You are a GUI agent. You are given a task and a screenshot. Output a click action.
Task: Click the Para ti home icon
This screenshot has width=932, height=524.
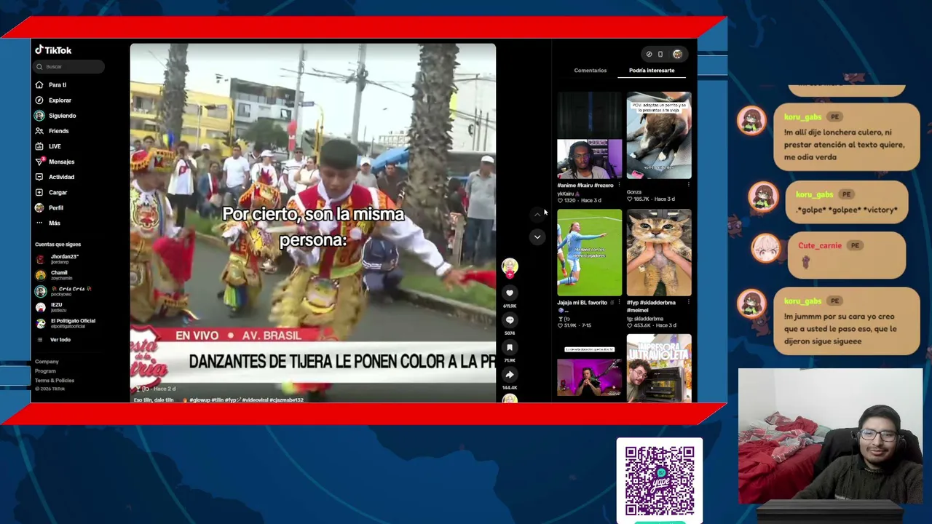click(39, 85)
